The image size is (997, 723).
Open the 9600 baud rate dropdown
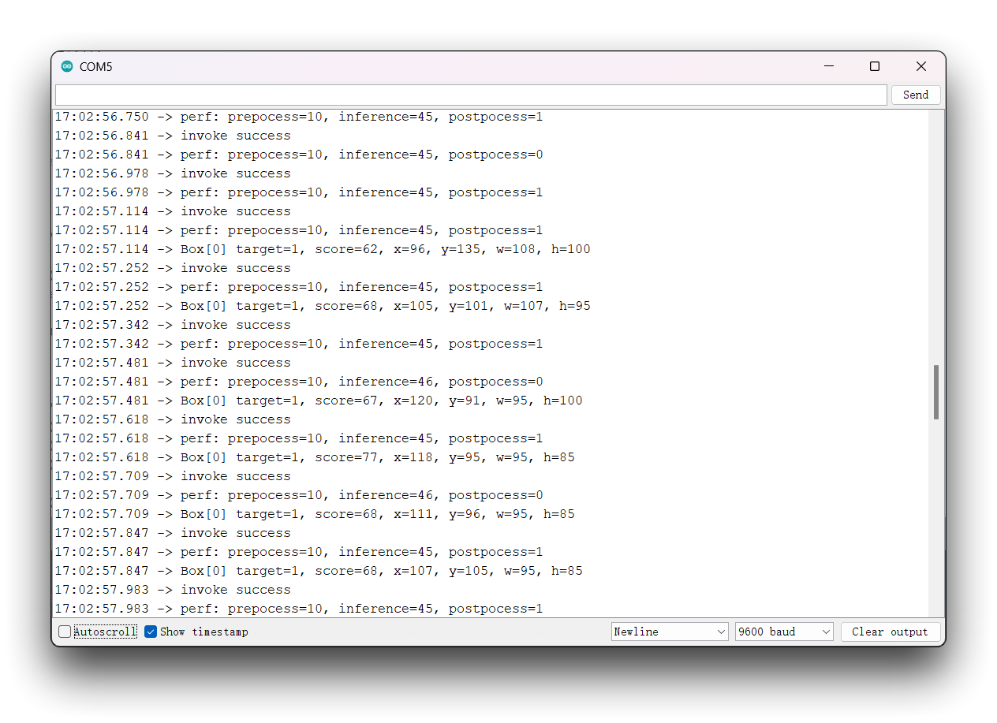click(x=784, y=632)
